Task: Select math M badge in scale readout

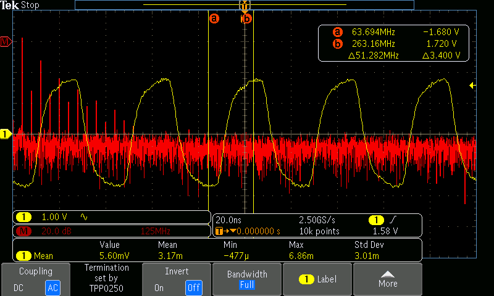Action: [x=24, y=231]
